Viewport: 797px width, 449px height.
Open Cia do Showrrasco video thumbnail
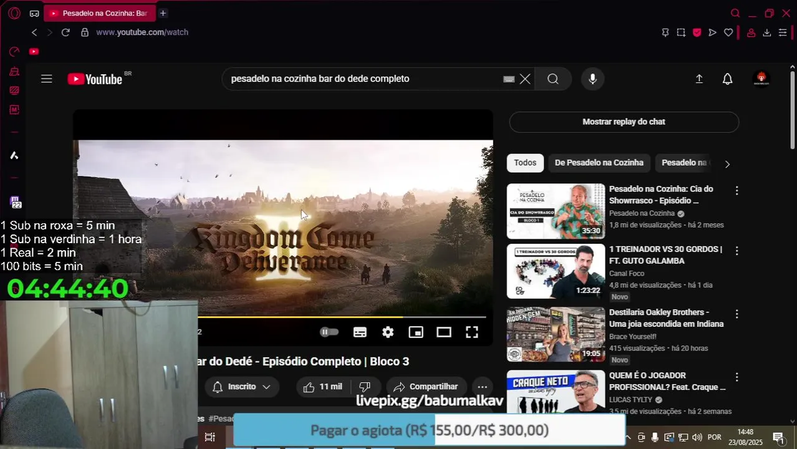point(556,211)
